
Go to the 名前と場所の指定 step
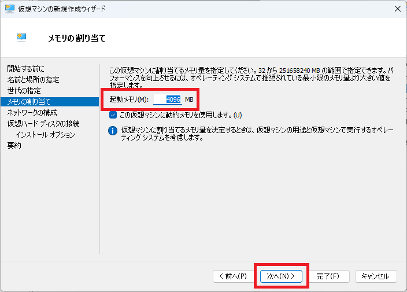33,80
